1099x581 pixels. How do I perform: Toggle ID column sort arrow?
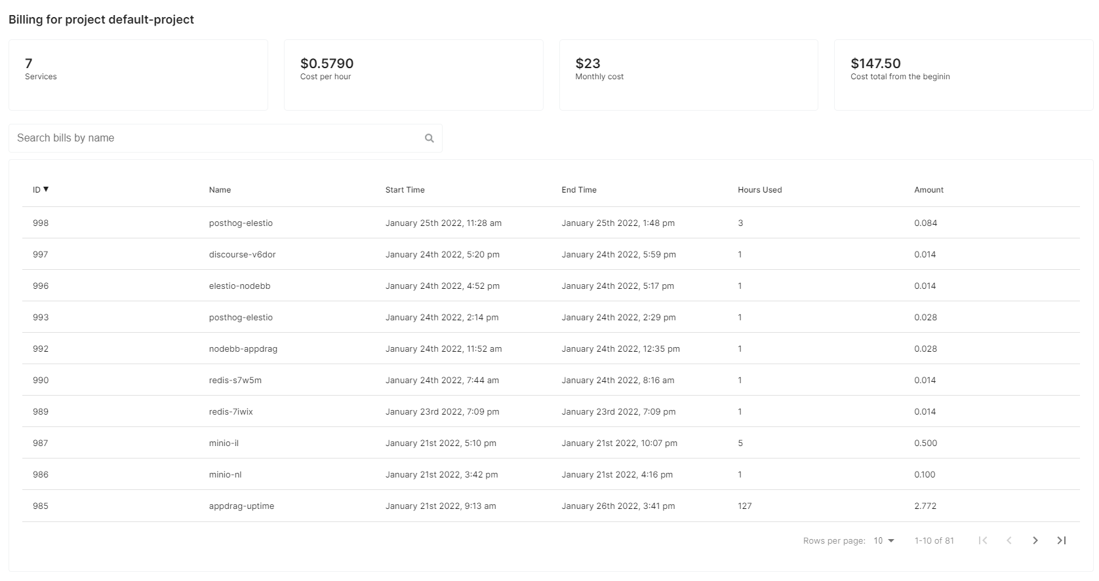(x=46, y=189)
